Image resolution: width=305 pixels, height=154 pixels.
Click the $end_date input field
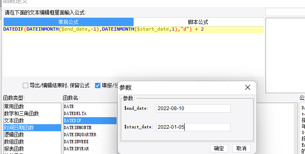(193, 108)
